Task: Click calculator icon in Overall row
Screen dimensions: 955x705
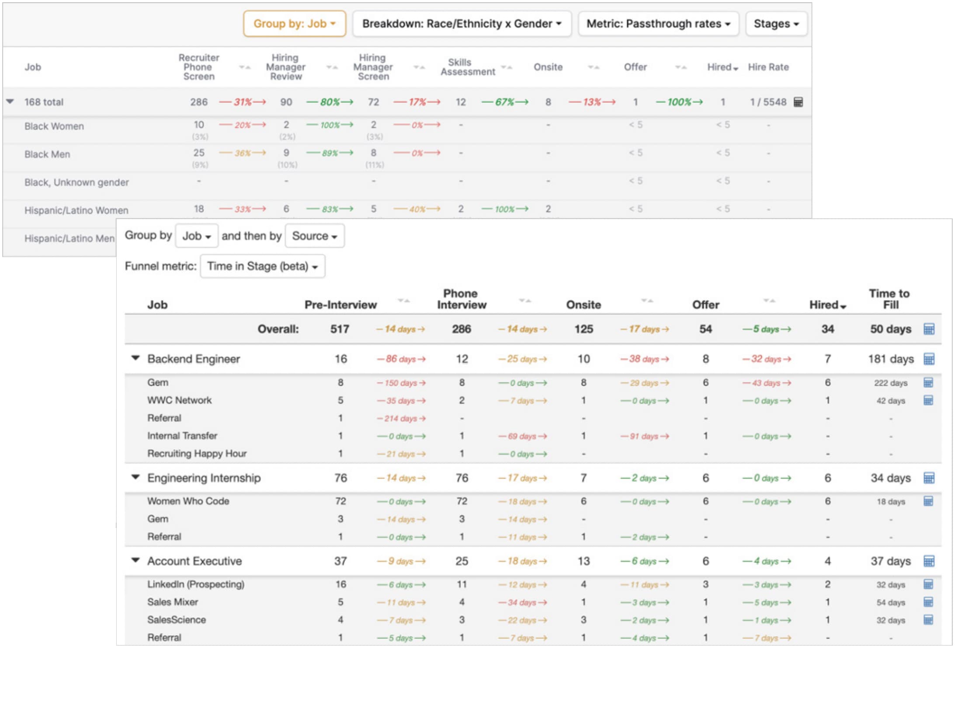Action: coord(929,329)
